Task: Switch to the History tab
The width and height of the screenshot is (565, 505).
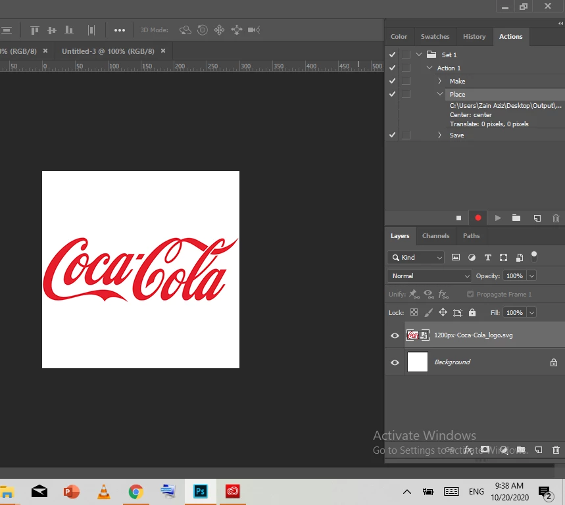Action: pos(474,36)
